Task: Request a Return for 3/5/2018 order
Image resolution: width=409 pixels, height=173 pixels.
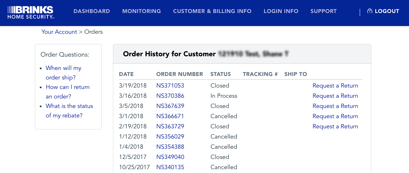Action: [x=335, y=106]
